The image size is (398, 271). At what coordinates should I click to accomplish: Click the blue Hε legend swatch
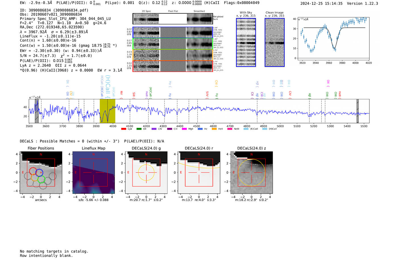[x=200, y=129]
